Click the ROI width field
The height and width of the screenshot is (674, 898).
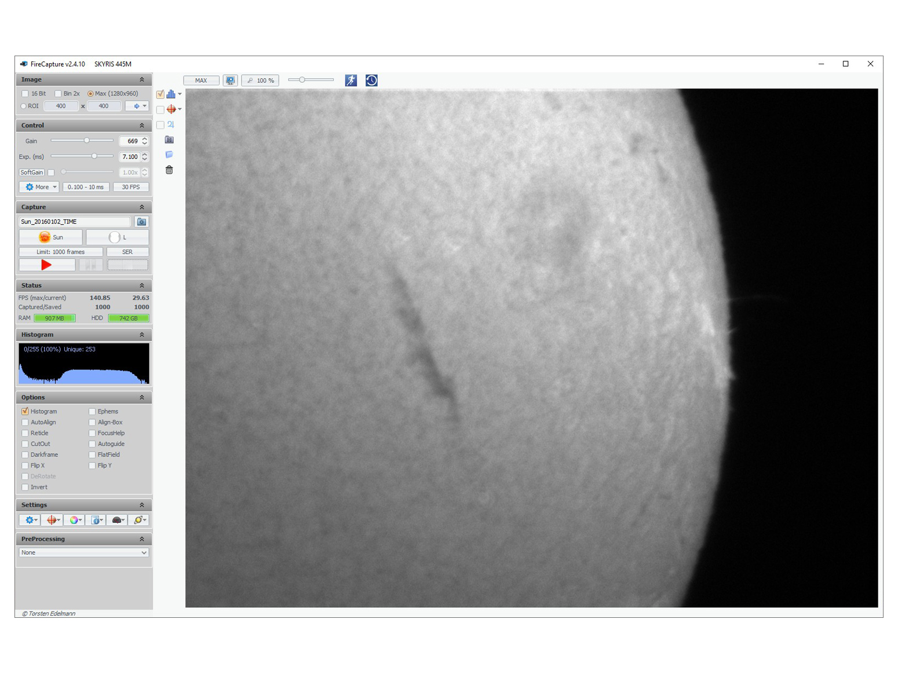[x=61, y=106]
